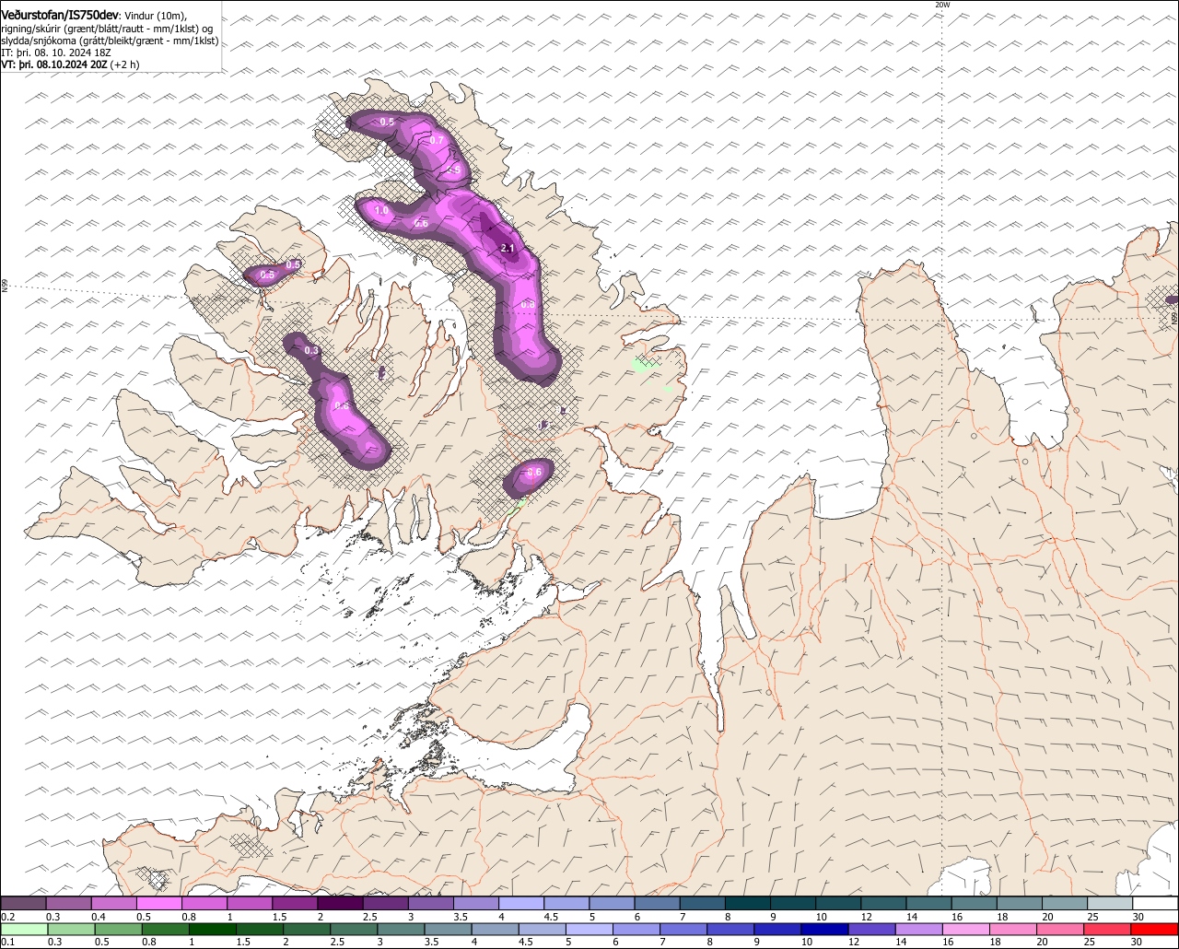Click the '20W' longitude label
Viewport: 1179px width, 949px height.
941,5
